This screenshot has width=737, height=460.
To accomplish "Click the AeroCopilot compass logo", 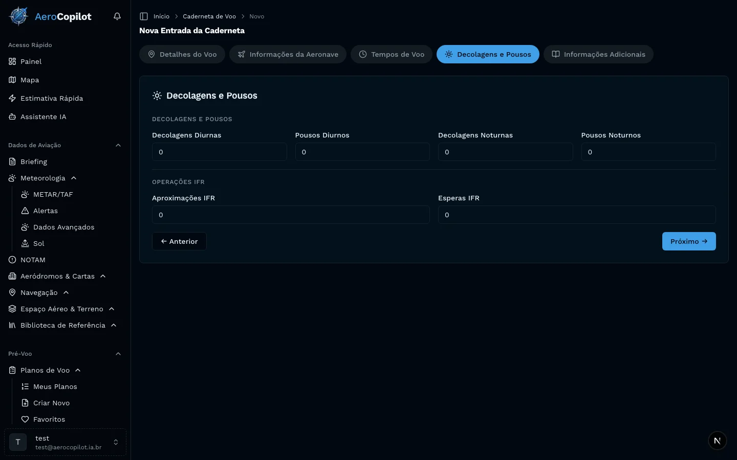I will pyautogui.click(x=19, y=16).
